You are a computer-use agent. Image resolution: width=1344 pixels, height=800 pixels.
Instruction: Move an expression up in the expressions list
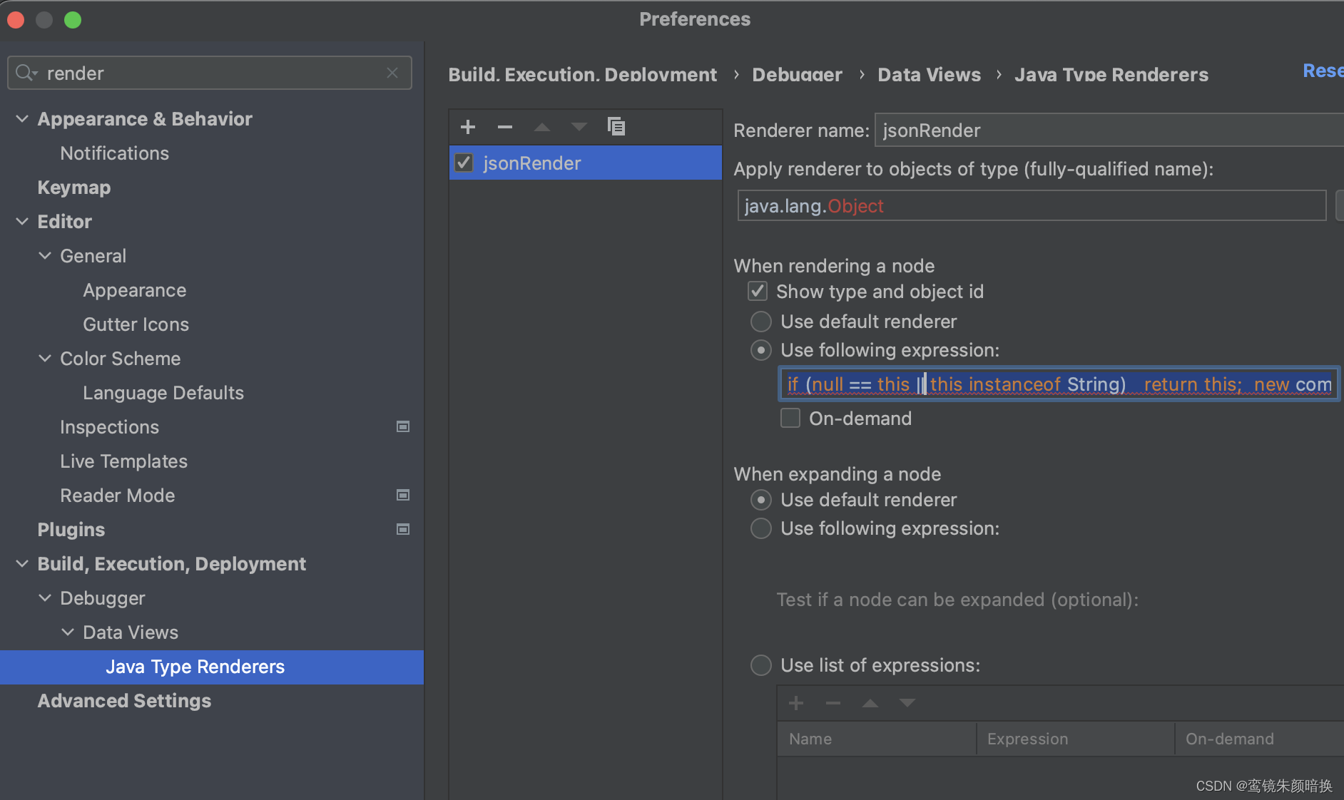870,703
